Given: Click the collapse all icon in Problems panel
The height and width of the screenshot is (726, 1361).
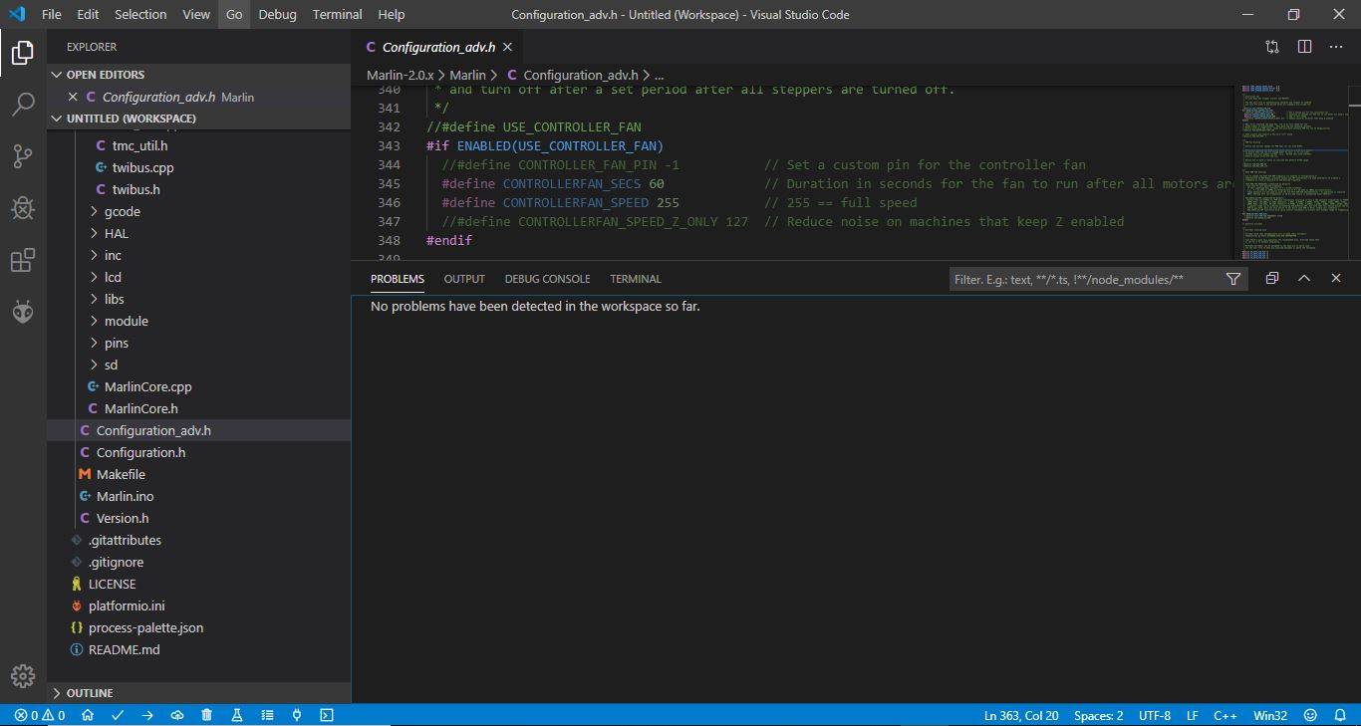Looking at the screenshot, I should pos(1272,279).
